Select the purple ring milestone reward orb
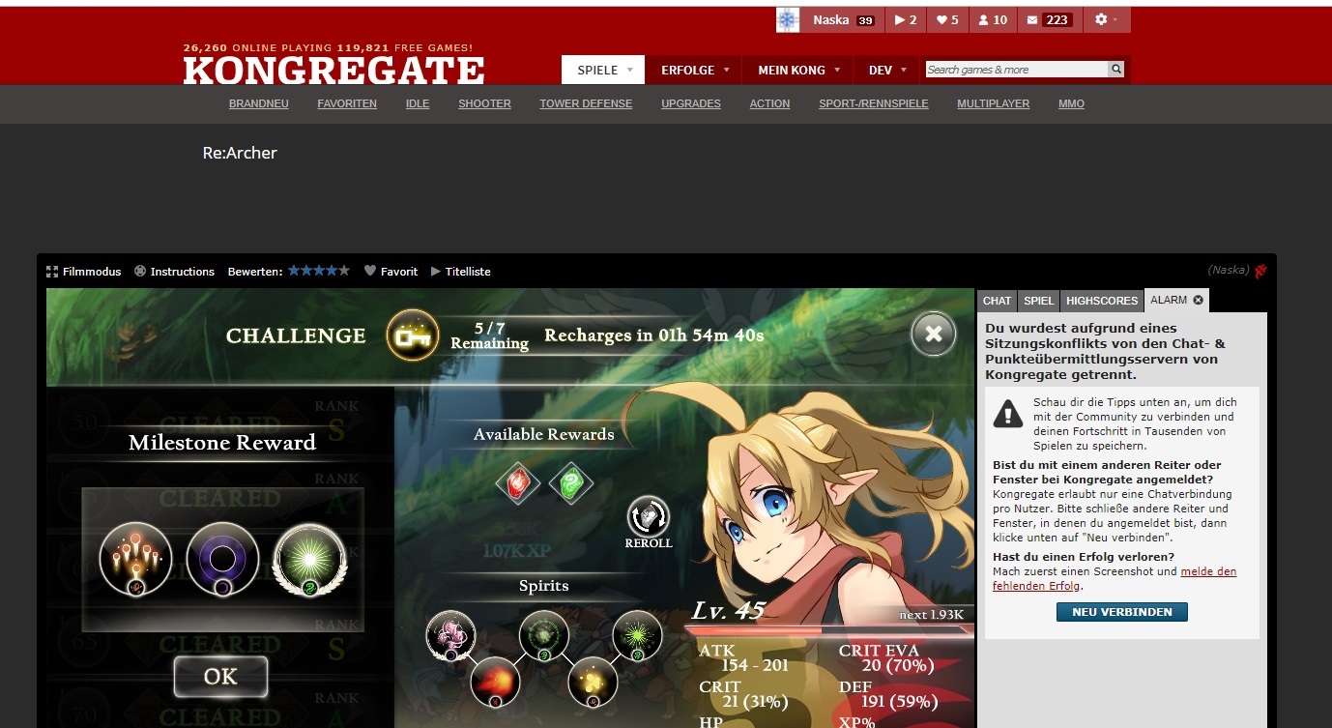Screen dimensions: 1332x728 [222, 559]
